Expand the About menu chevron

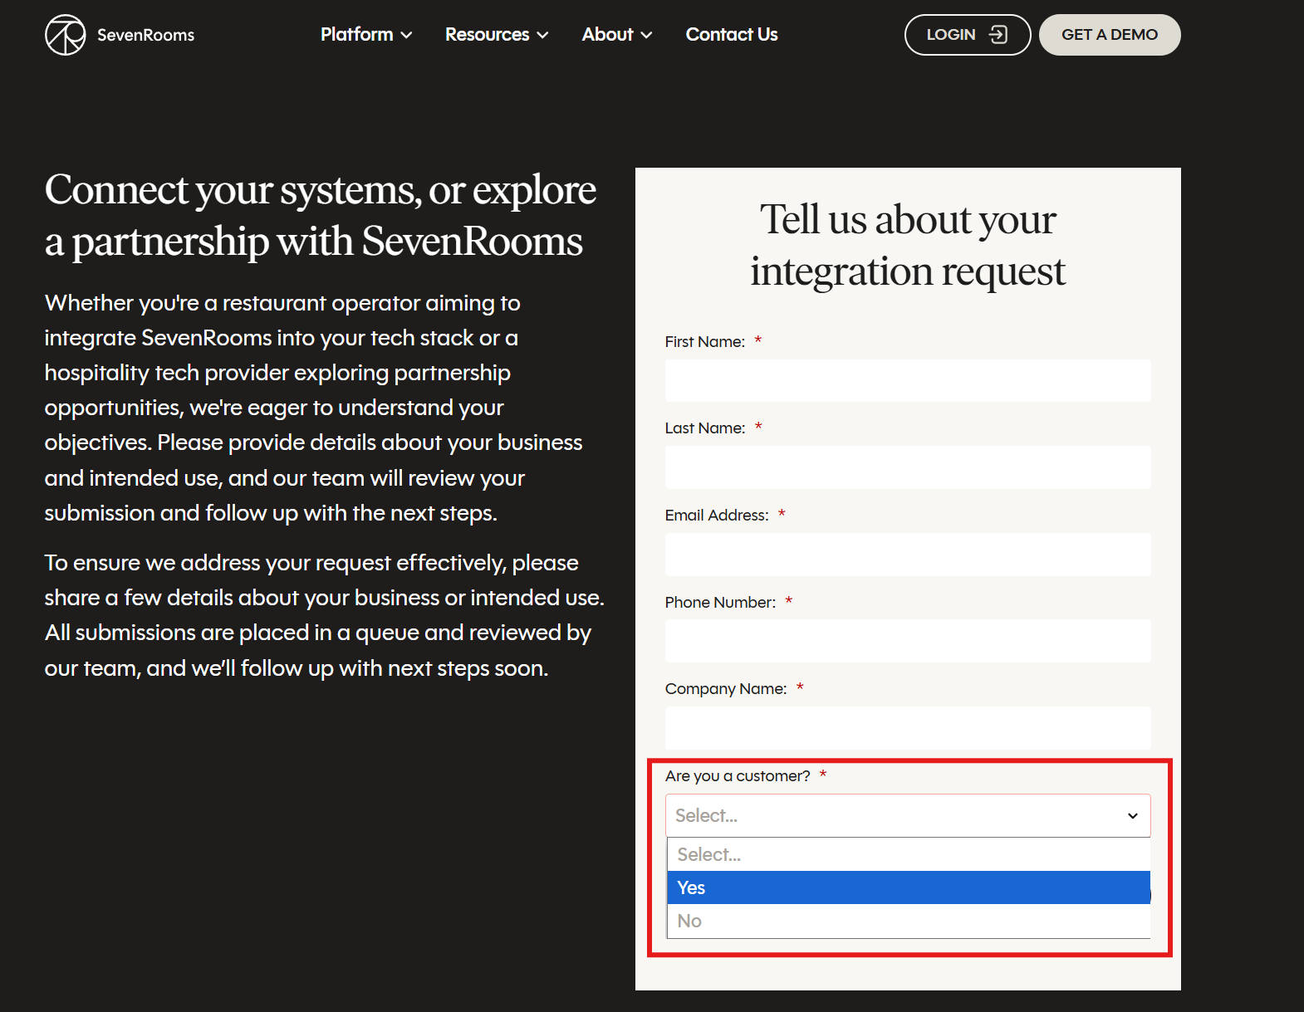click(646, 35)
